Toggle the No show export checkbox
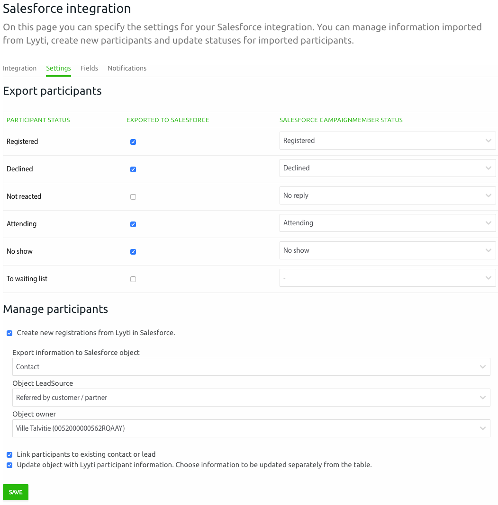Viewport: 498px width, 505px height. (133, 252)
